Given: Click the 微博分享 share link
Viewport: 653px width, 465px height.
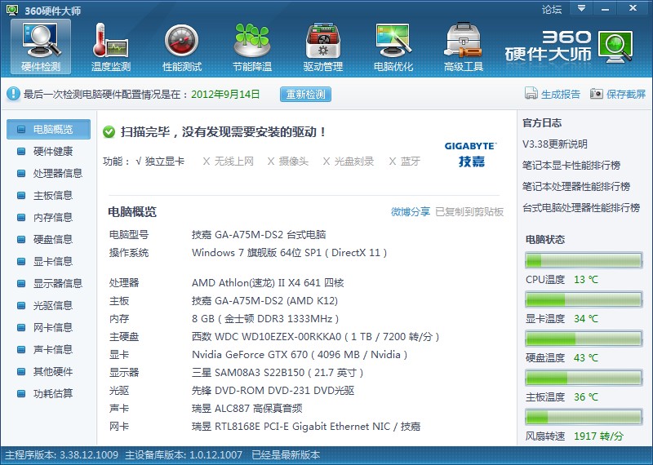Looking at the screenshot, I should pyautogui.click(x=411, y=212).
